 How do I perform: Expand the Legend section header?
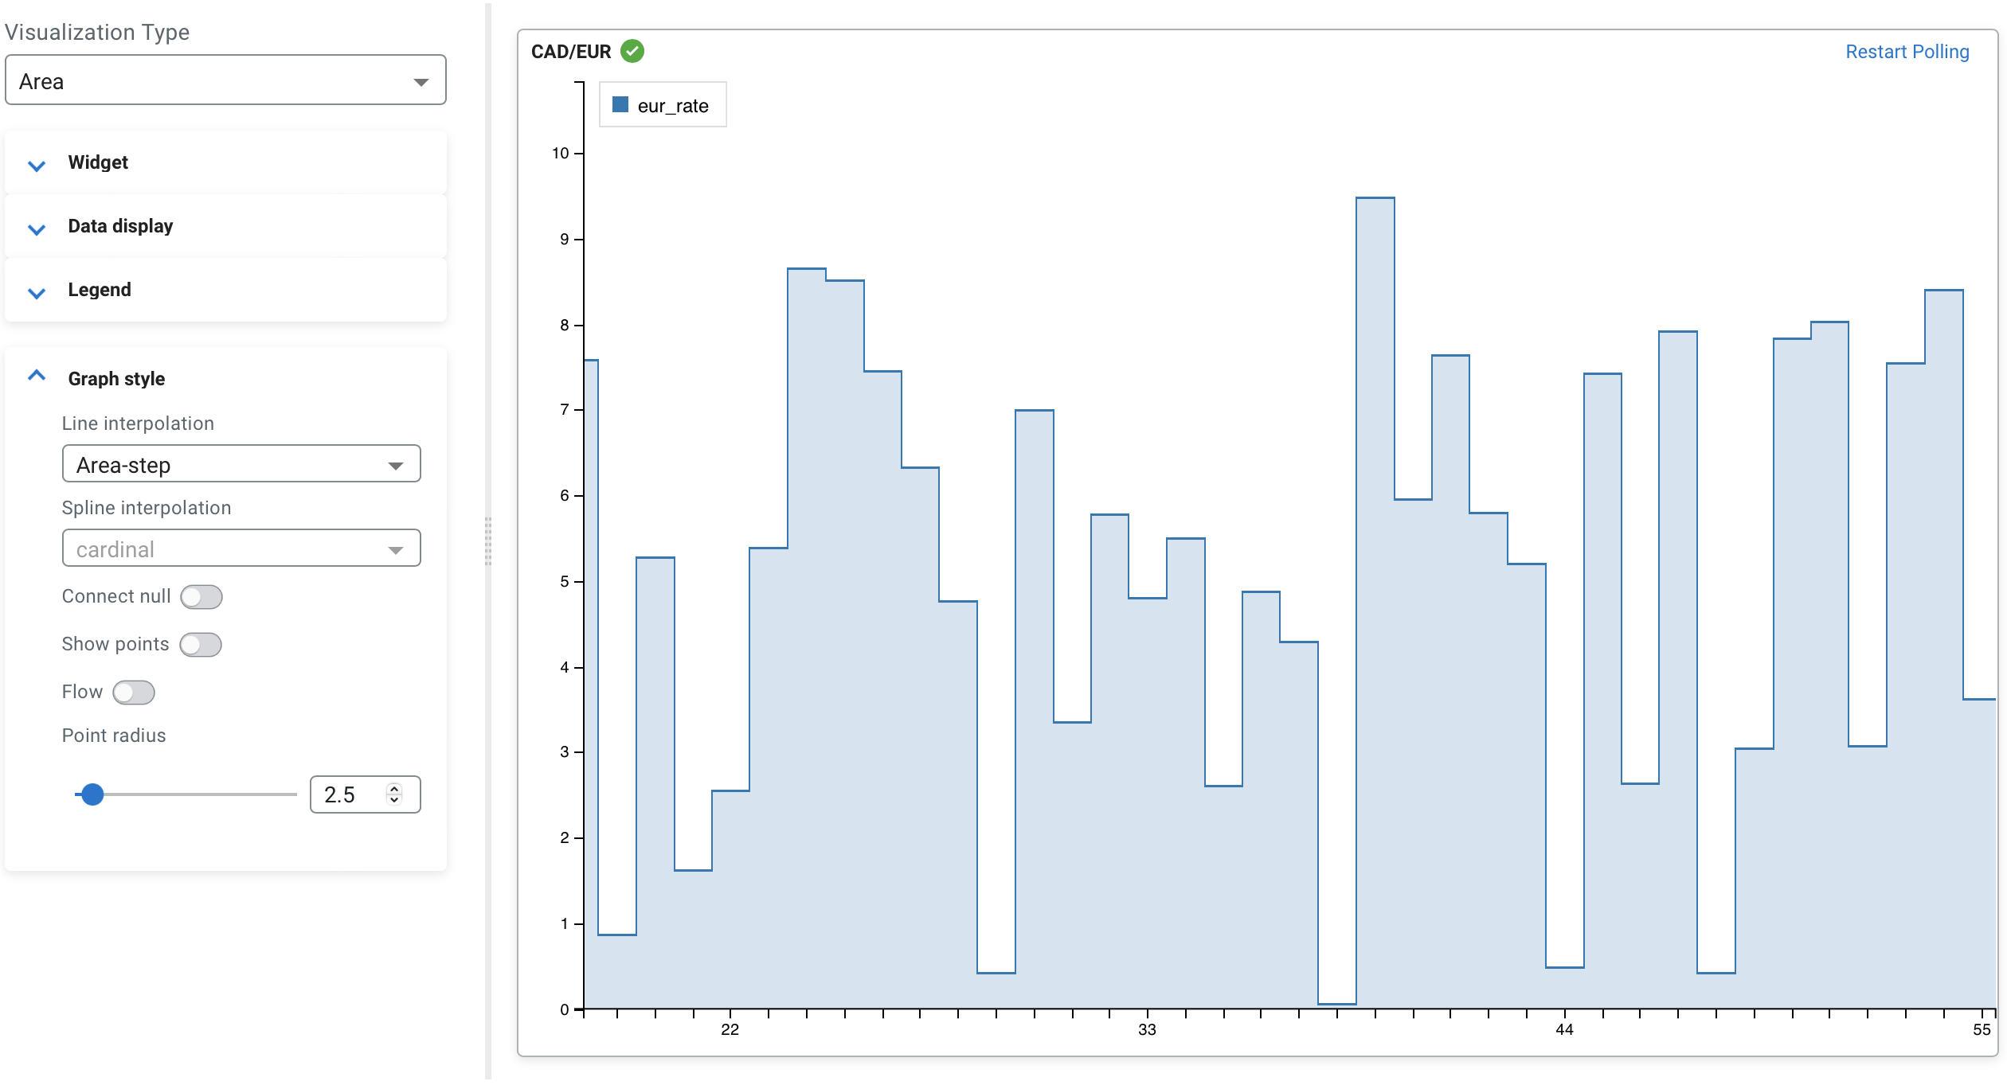100,290
